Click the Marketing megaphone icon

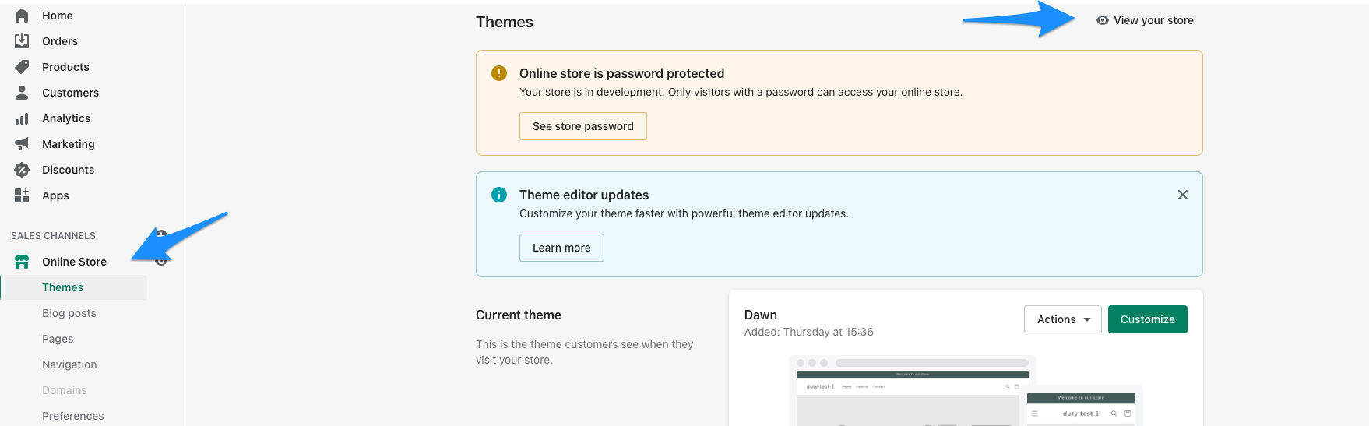22,144
